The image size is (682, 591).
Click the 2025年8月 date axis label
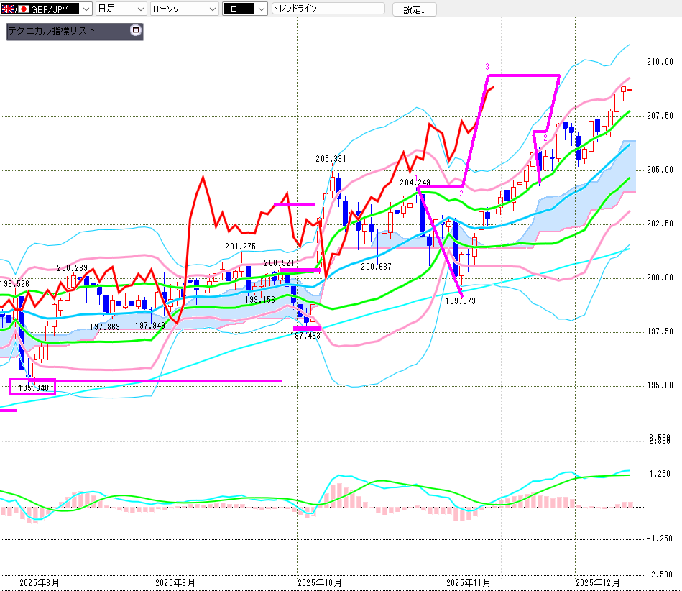pyautogui.click(x=40, y=582)
